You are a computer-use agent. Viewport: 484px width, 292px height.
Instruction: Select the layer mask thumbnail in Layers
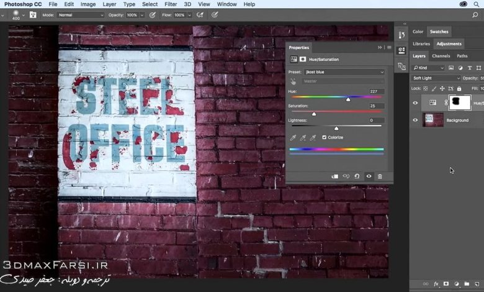pos(460,103)
